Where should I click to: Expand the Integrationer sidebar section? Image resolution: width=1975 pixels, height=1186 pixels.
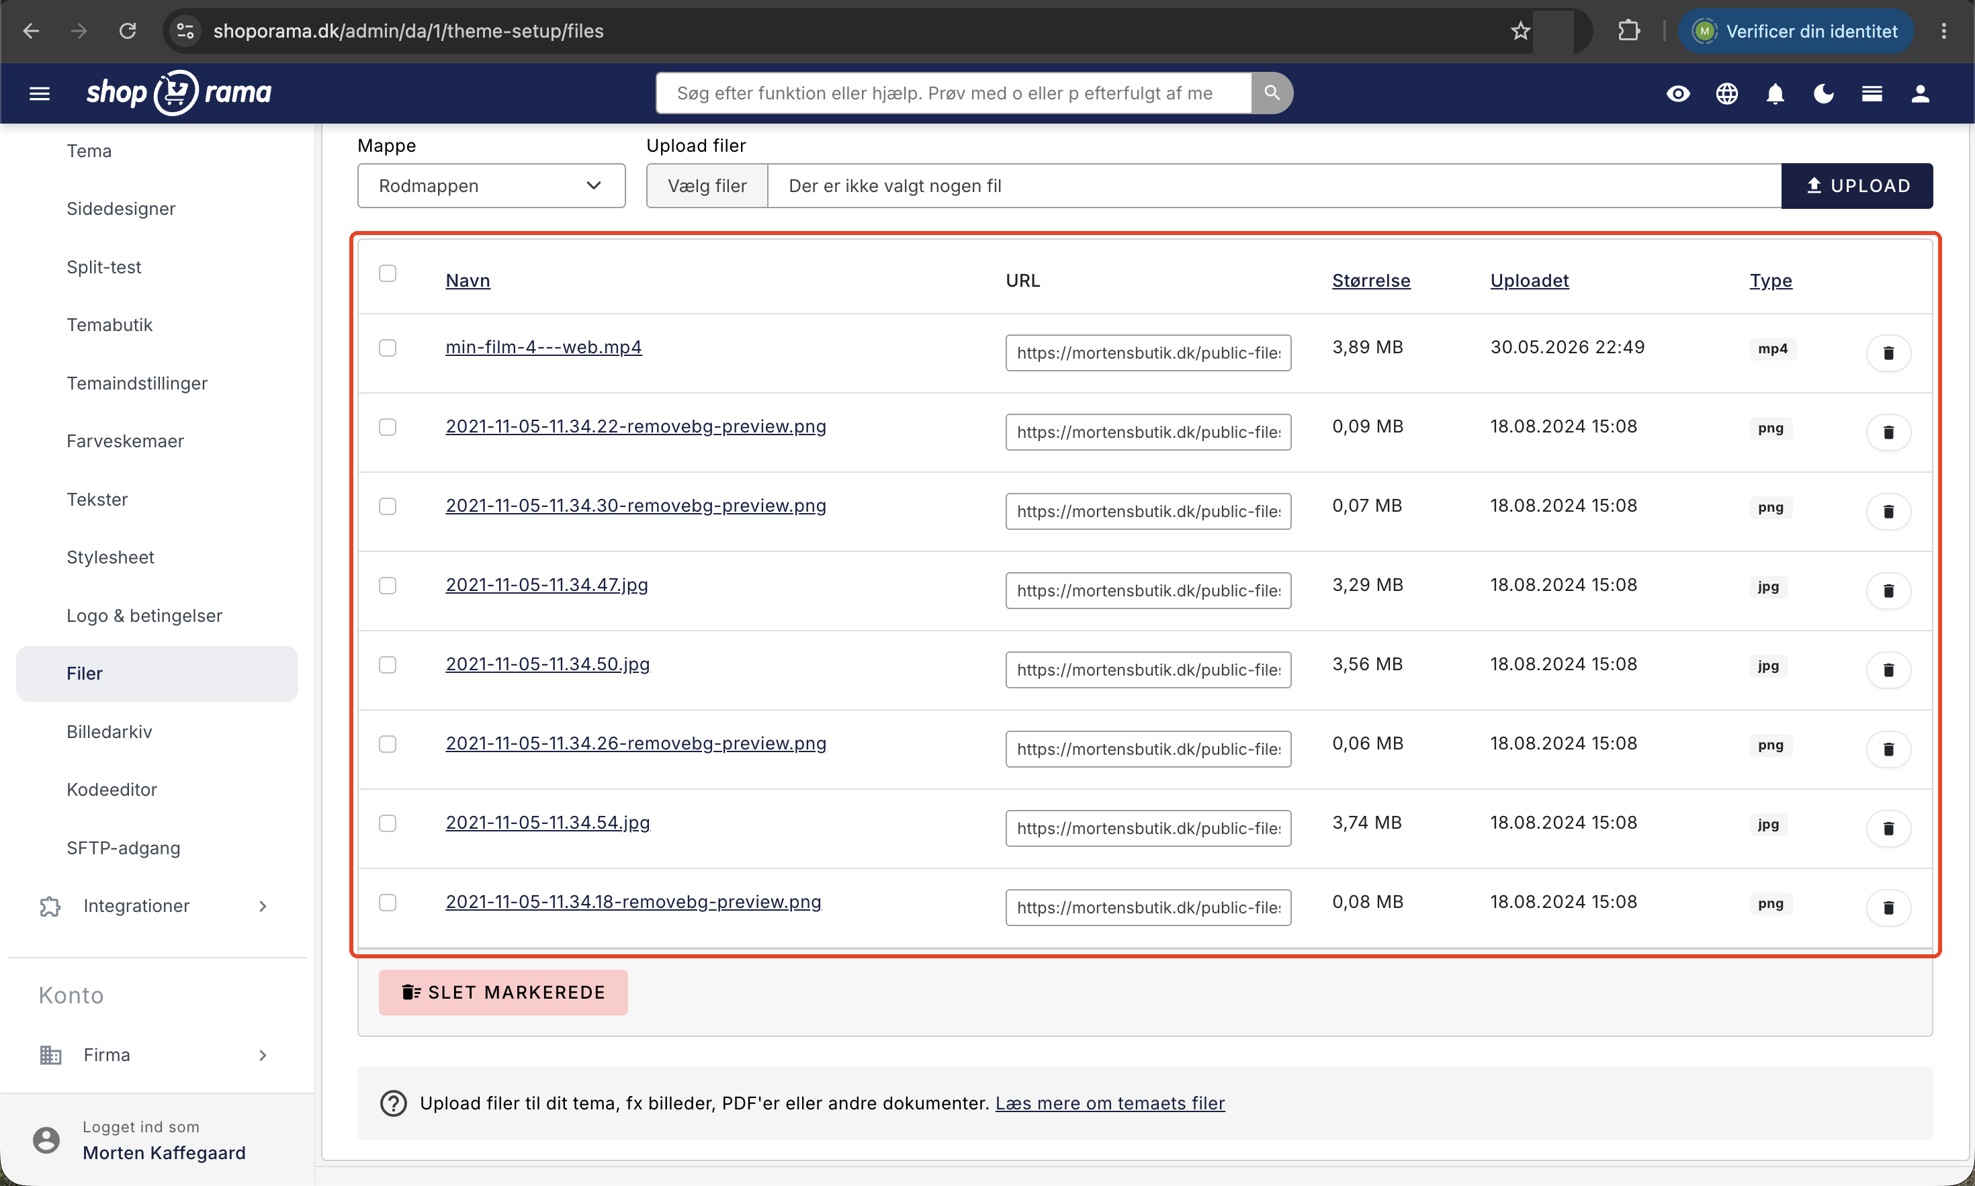(156, 905)
